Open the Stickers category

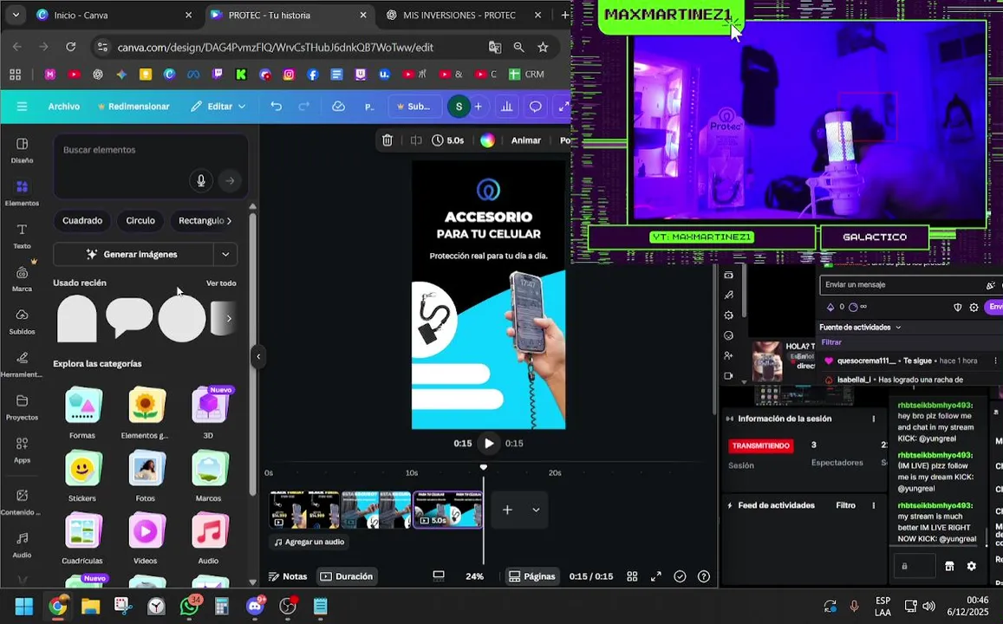tap(82, 475)
